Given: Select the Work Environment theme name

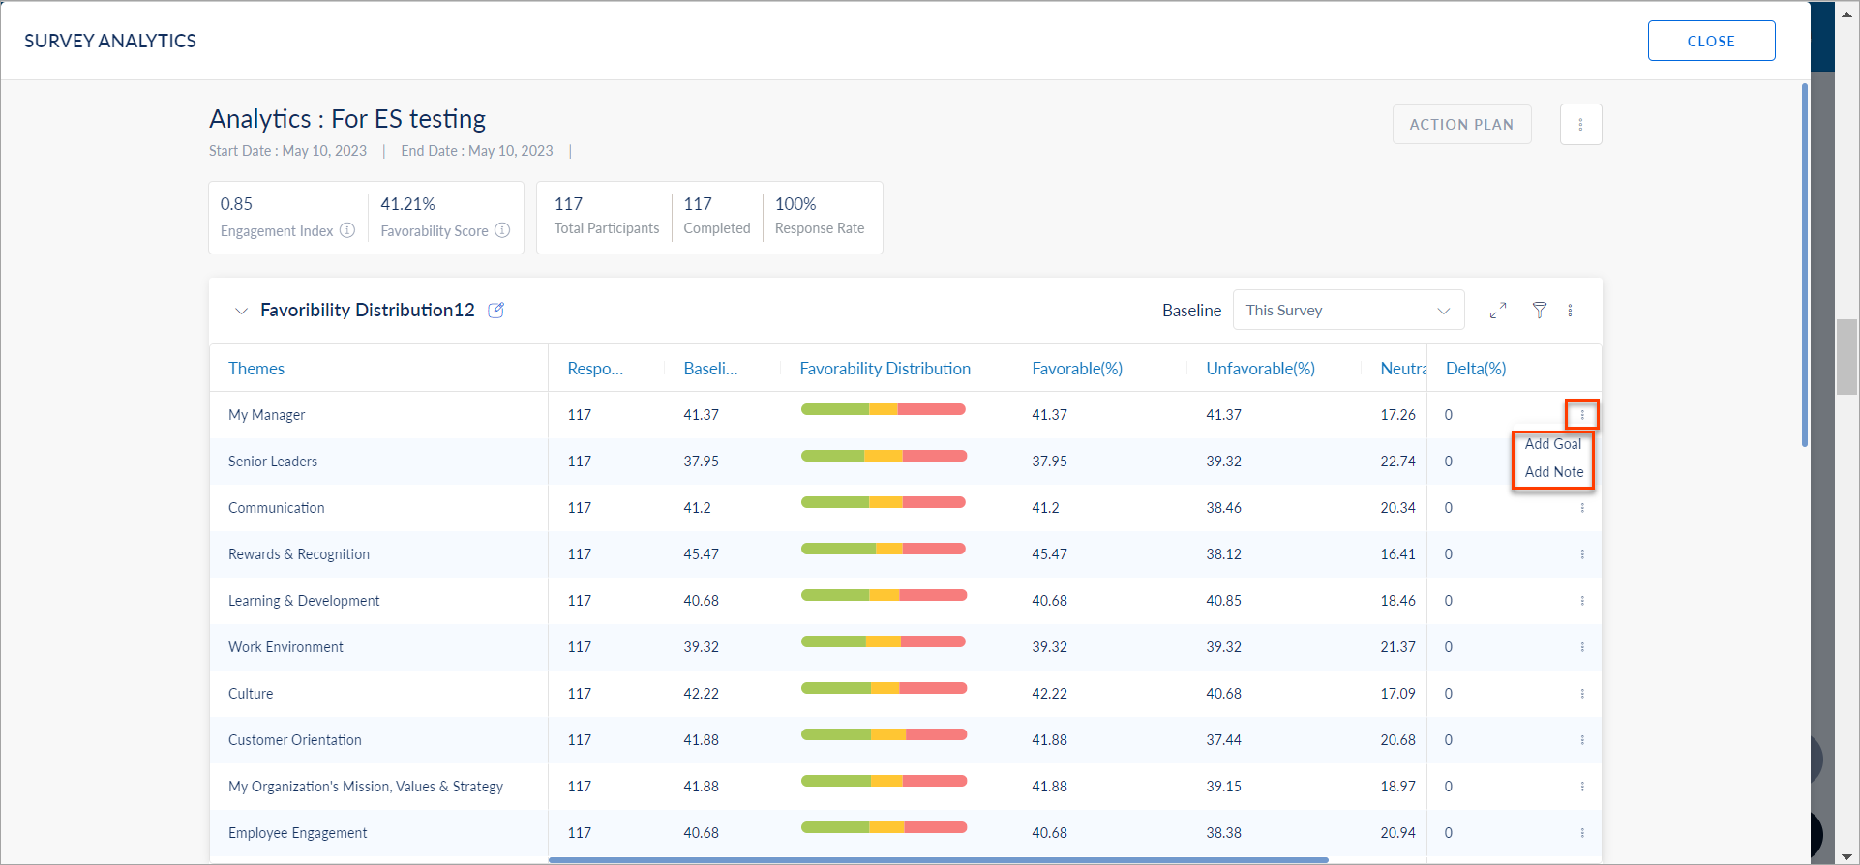Looking at the screenshot, I should pyautogui.click(x=285, y=647).
